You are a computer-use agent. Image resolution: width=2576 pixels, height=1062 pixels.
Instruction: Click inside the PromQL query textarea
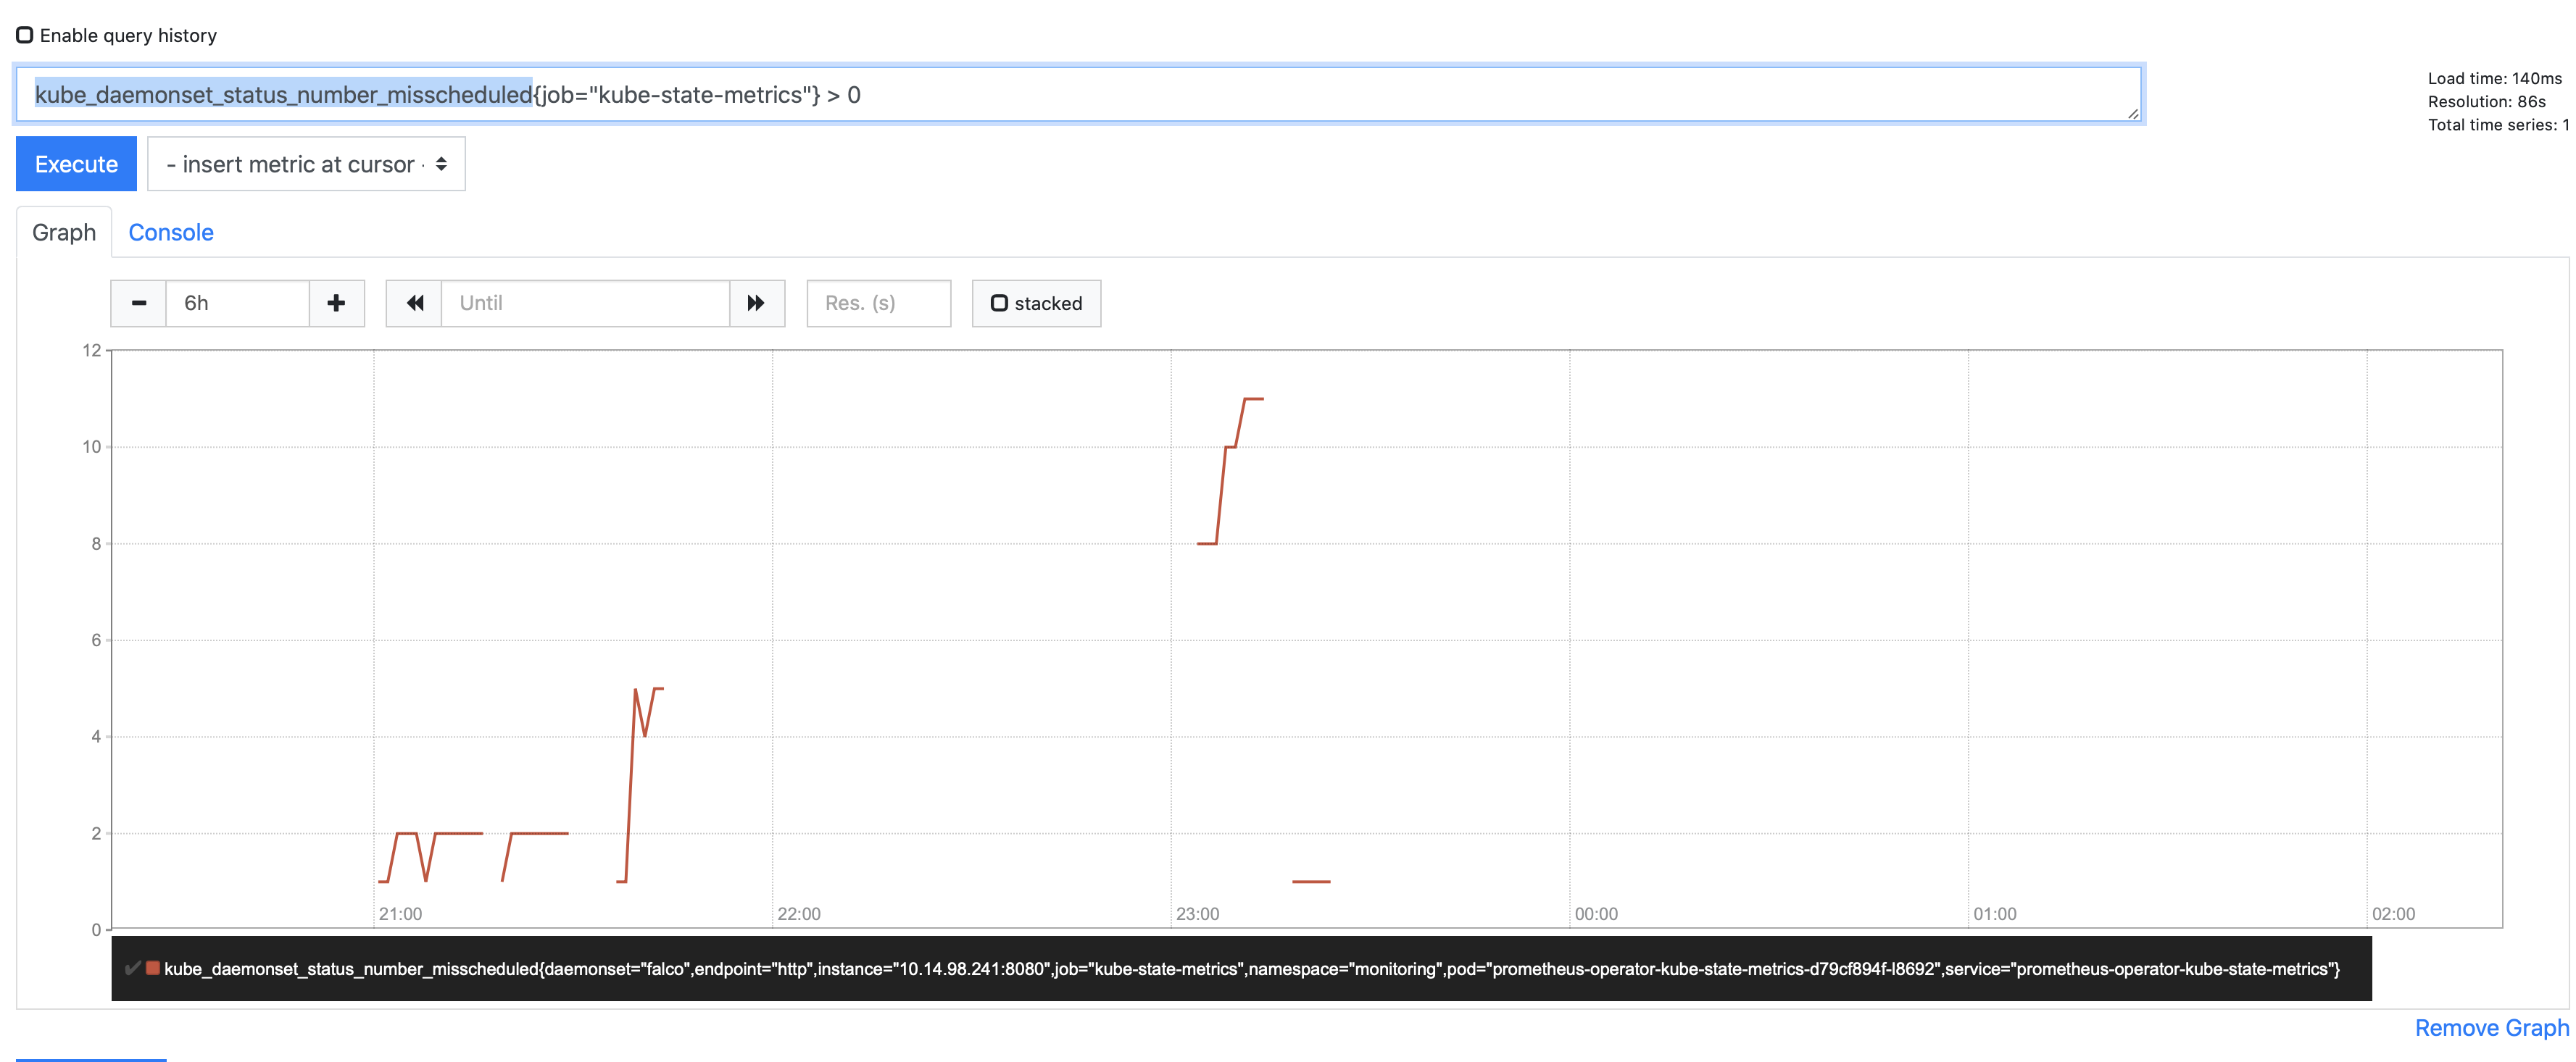1000,95
